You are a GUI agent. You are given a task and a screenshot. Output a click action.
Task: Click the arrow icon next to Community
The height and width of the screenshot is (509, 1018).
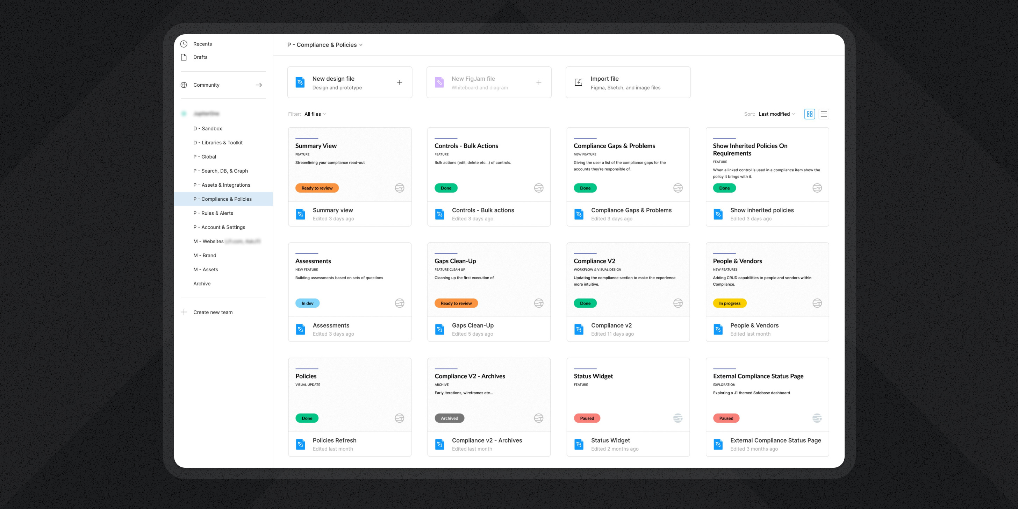(x=259, y=85)
